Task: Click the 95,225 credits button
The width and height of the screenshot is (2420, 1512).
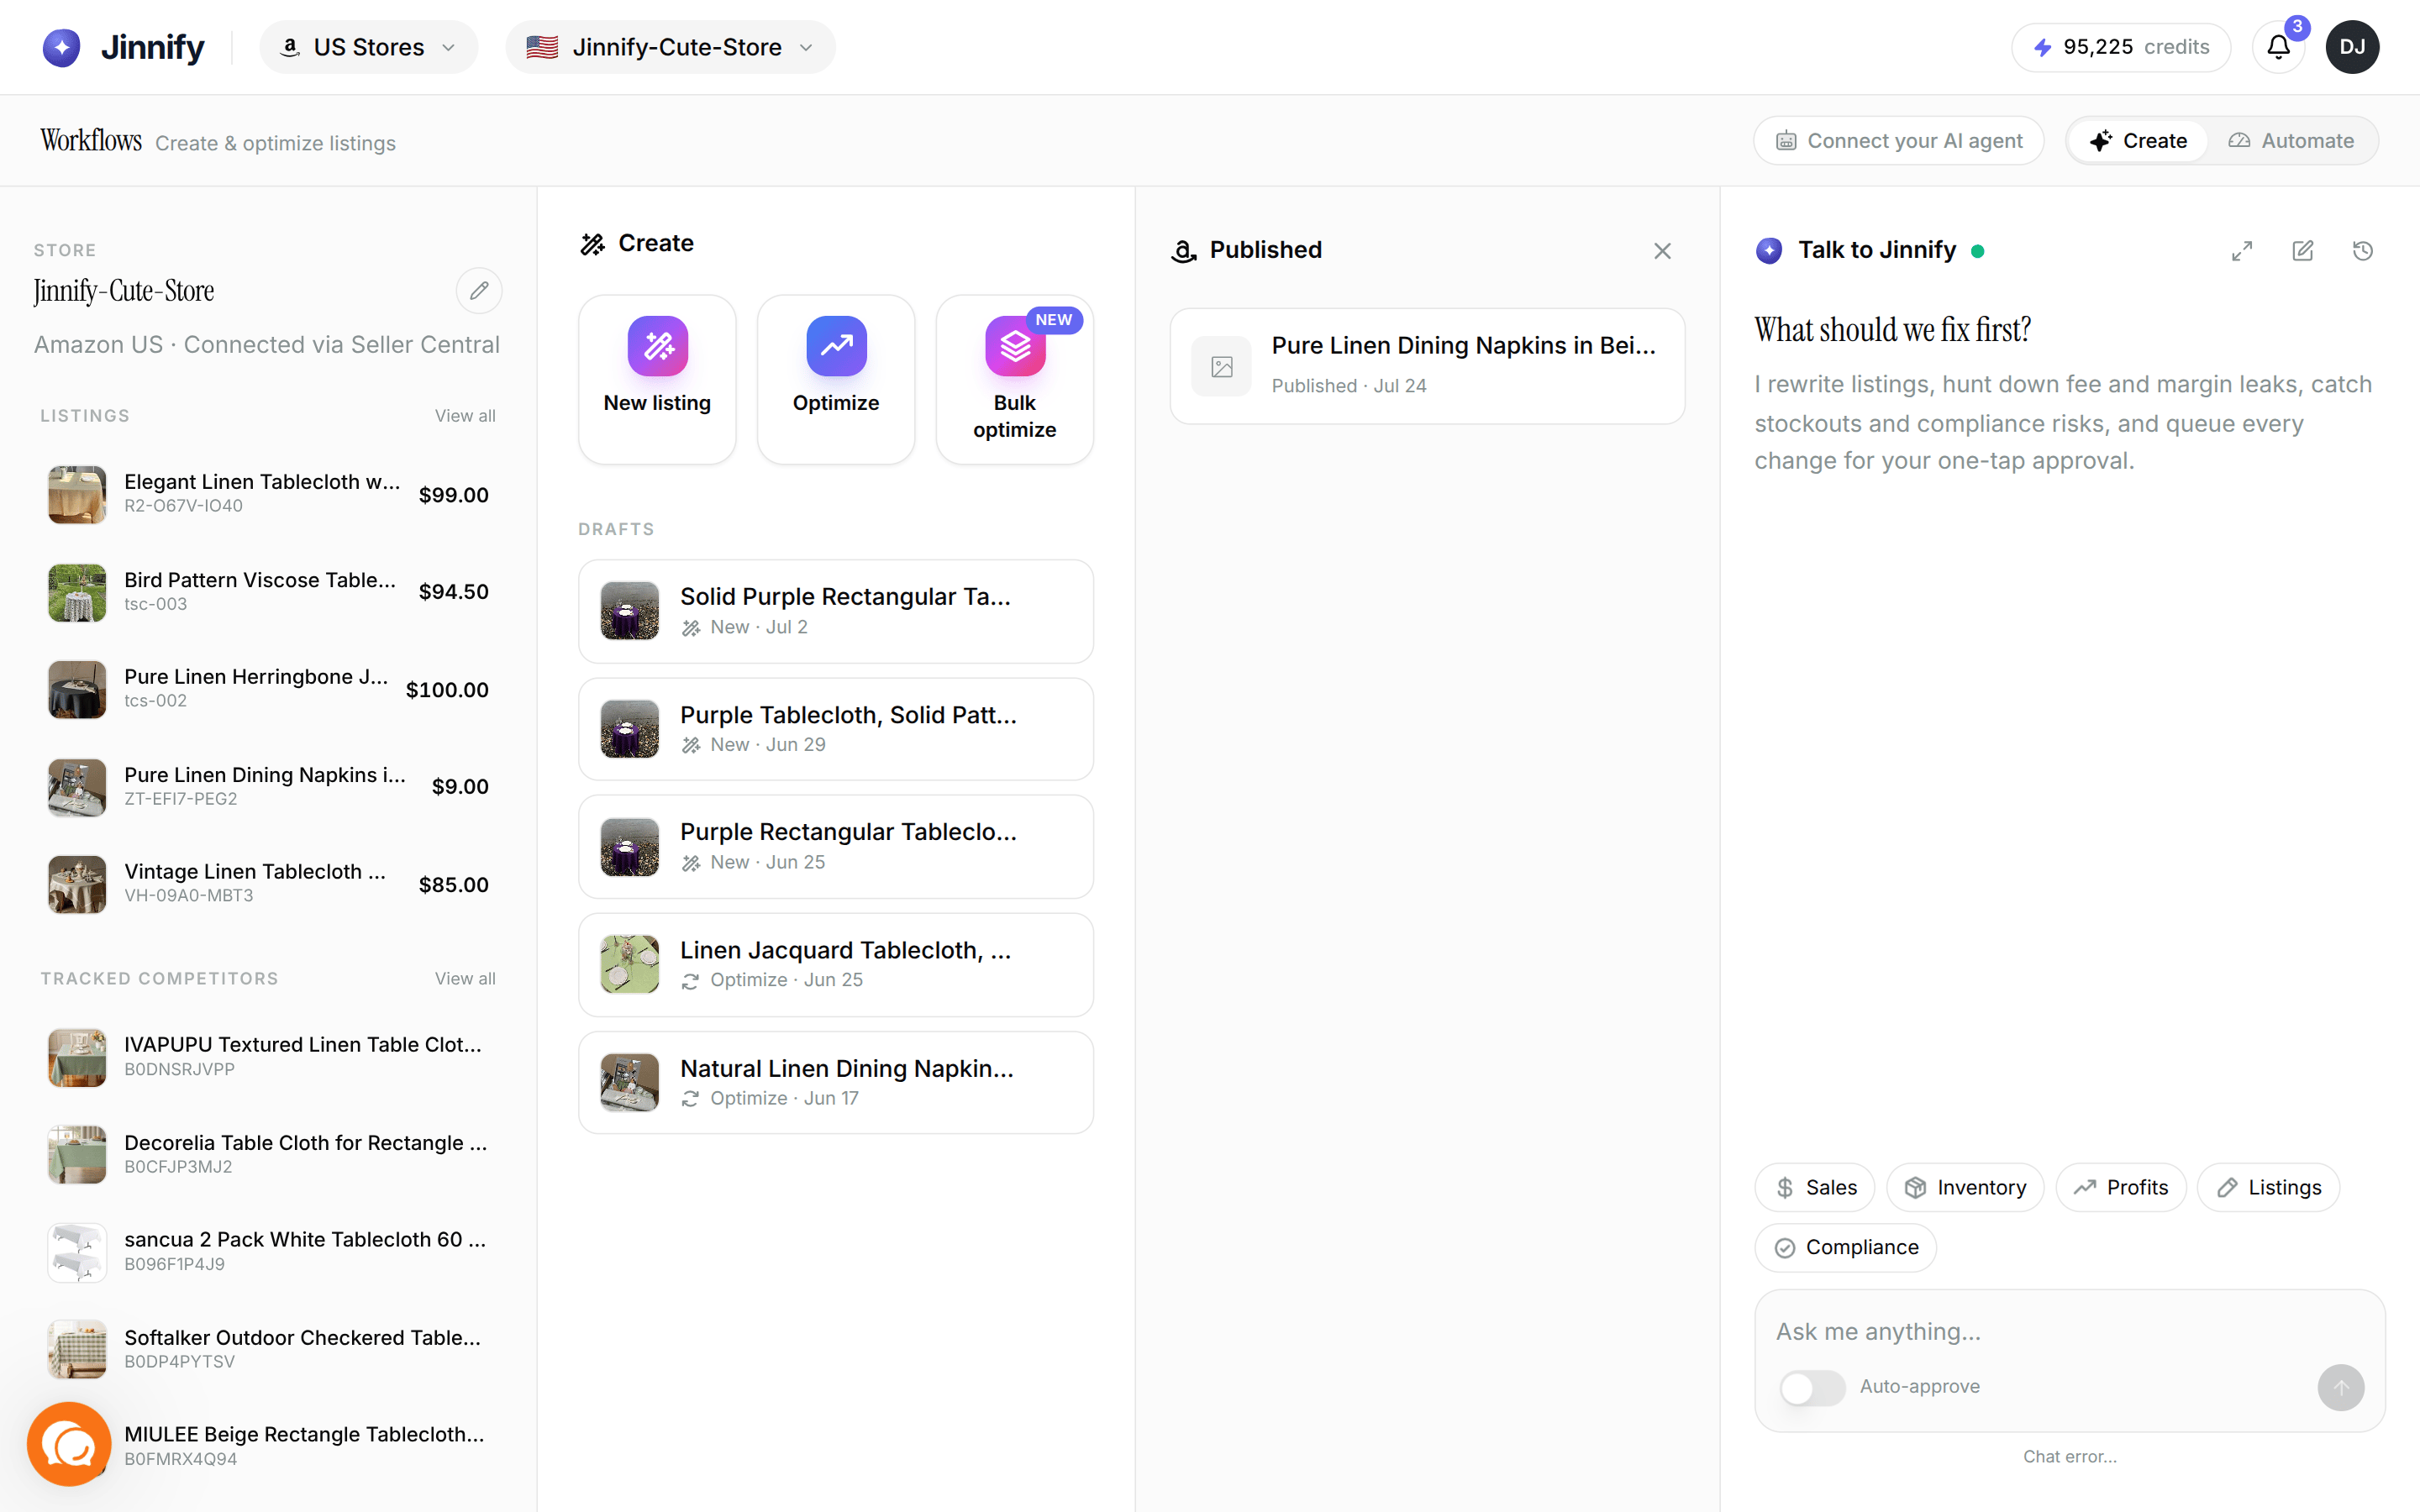Action: (x=2121, y=47)
